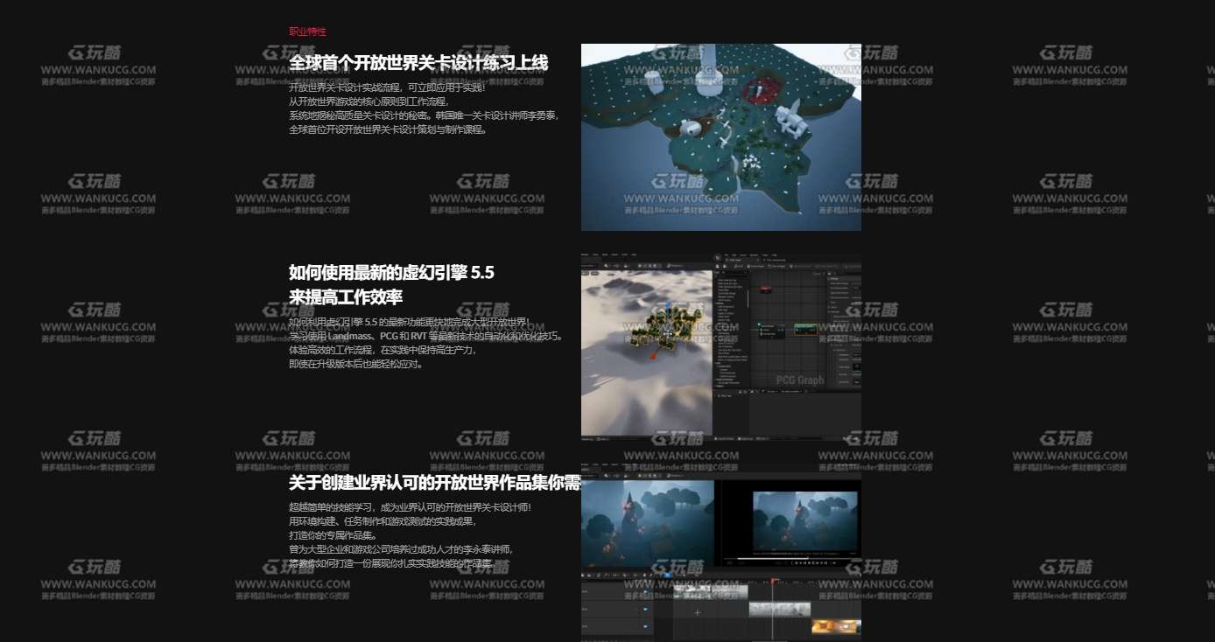Click heading '全球首个开放世界关卡设计练习上线'
The width and height of the screenshot is (1215, 642).
coord(418,63)
